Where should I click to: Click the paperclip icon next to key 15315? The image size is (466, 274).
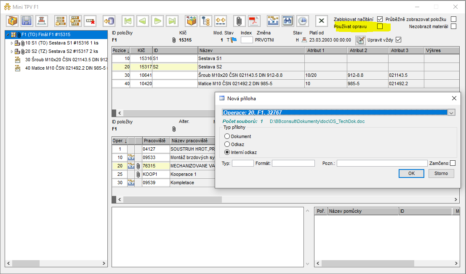pyautogui.click(x=174, y=40)
